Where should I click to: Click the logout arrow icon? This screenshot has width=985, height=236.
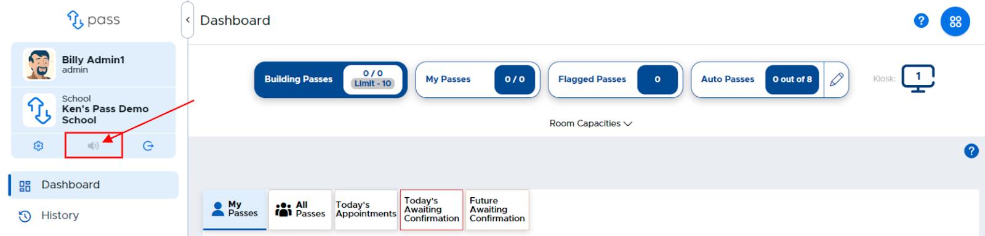pyautogui.click(x=148, y=146)
